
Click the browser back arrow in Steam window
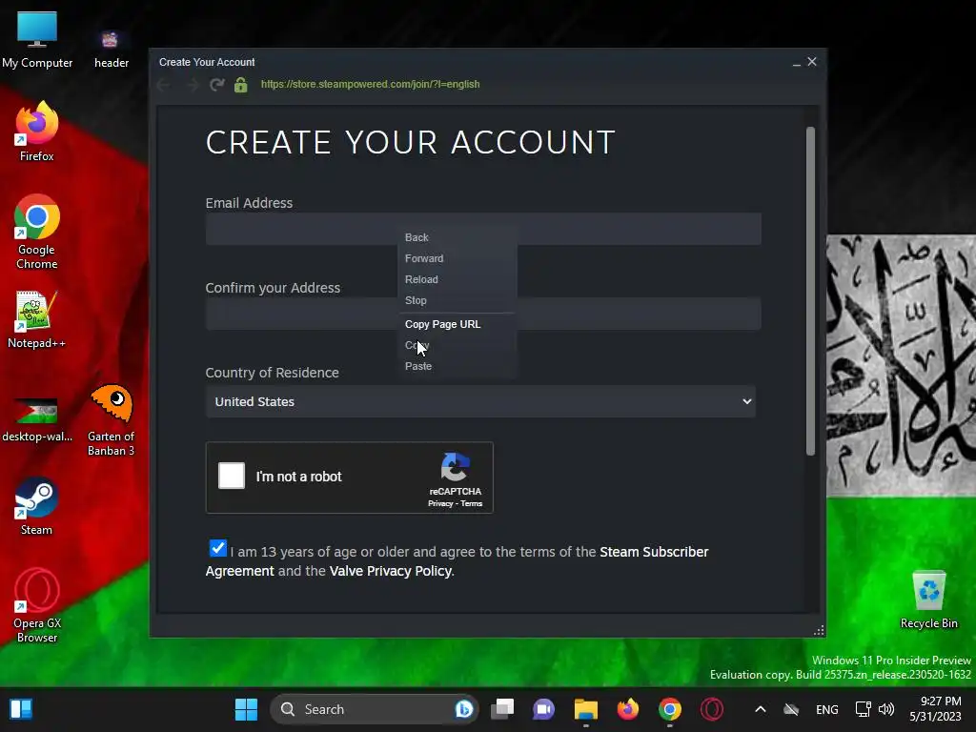[x=164, y=85]
